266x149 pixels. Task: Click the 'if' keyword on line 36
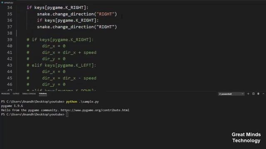39,20
